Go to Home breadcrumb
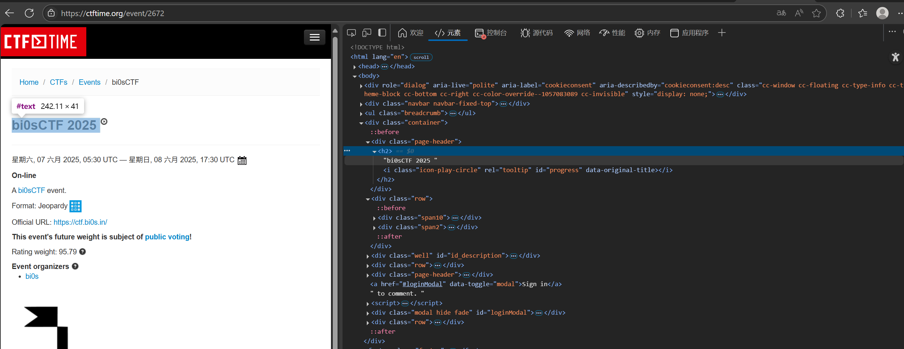 [x=29, y=82]
